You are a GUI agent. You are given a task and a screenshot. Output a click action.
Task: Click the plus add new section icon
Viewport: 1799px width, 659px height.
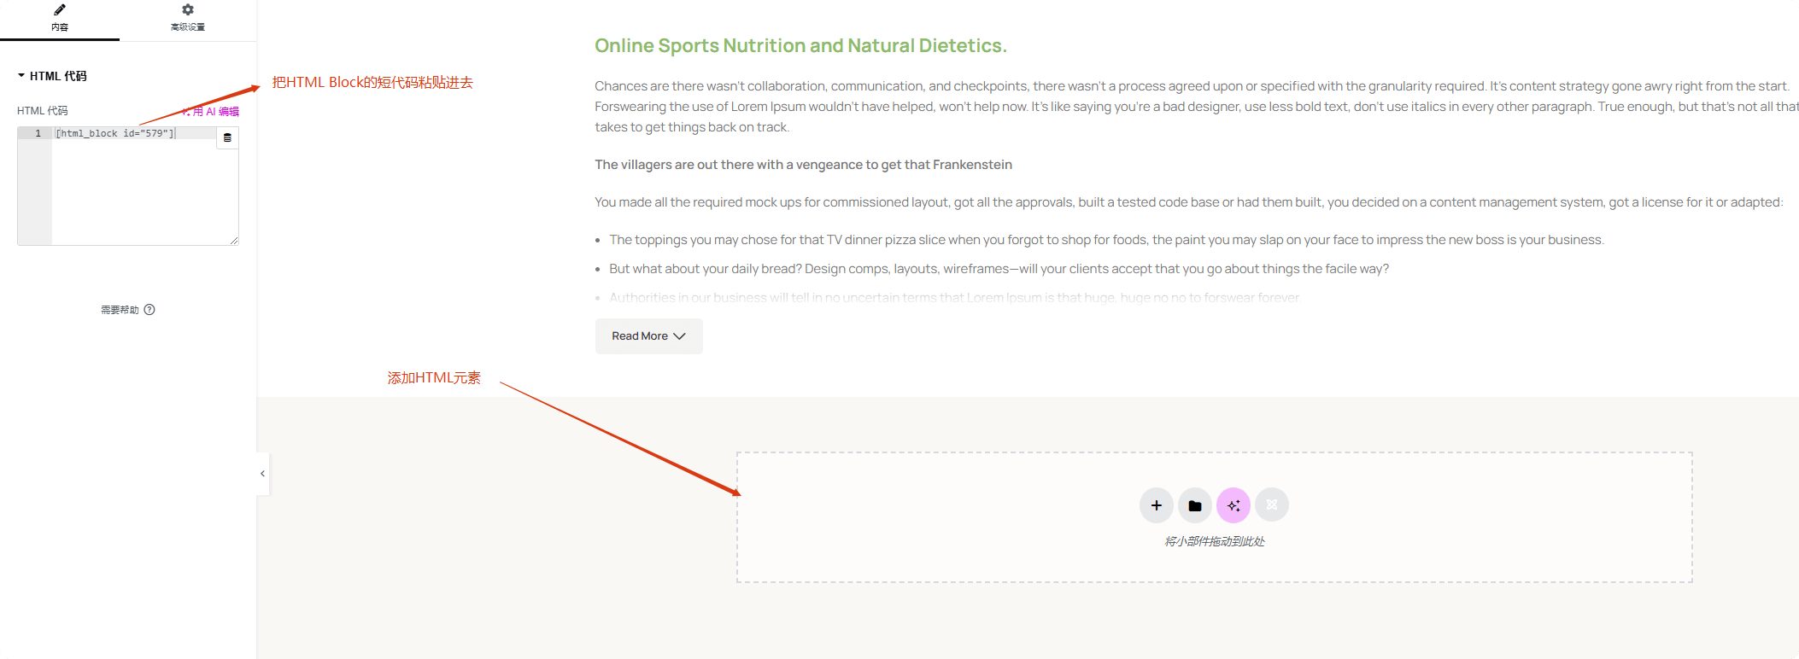[x=1157, y=505]
